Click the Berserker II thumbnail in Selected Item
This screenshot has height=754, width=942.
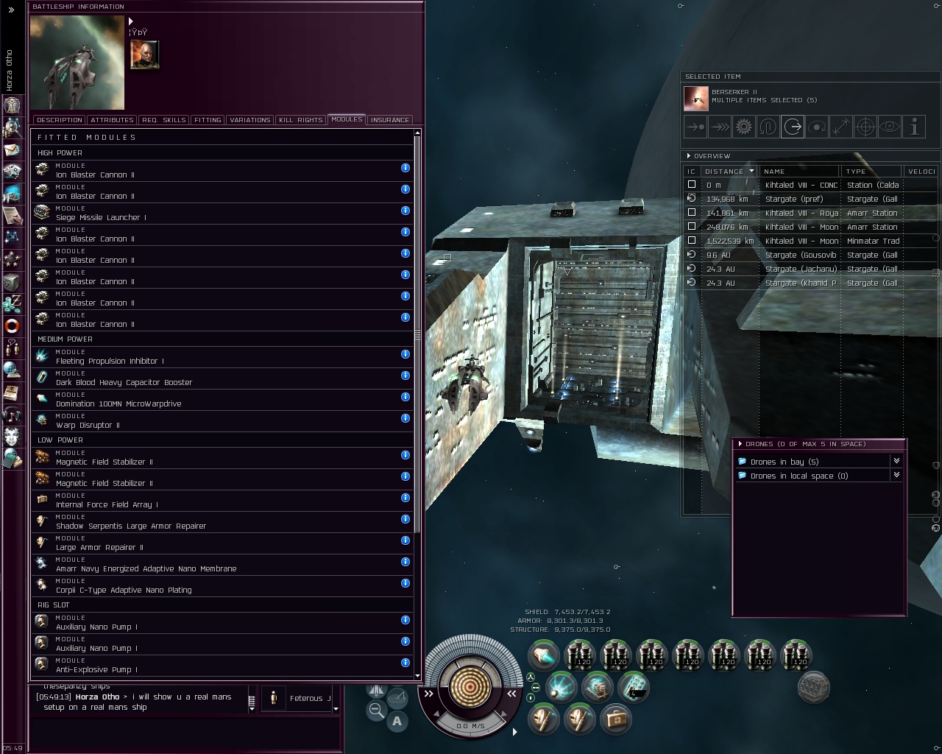point(696,99)
